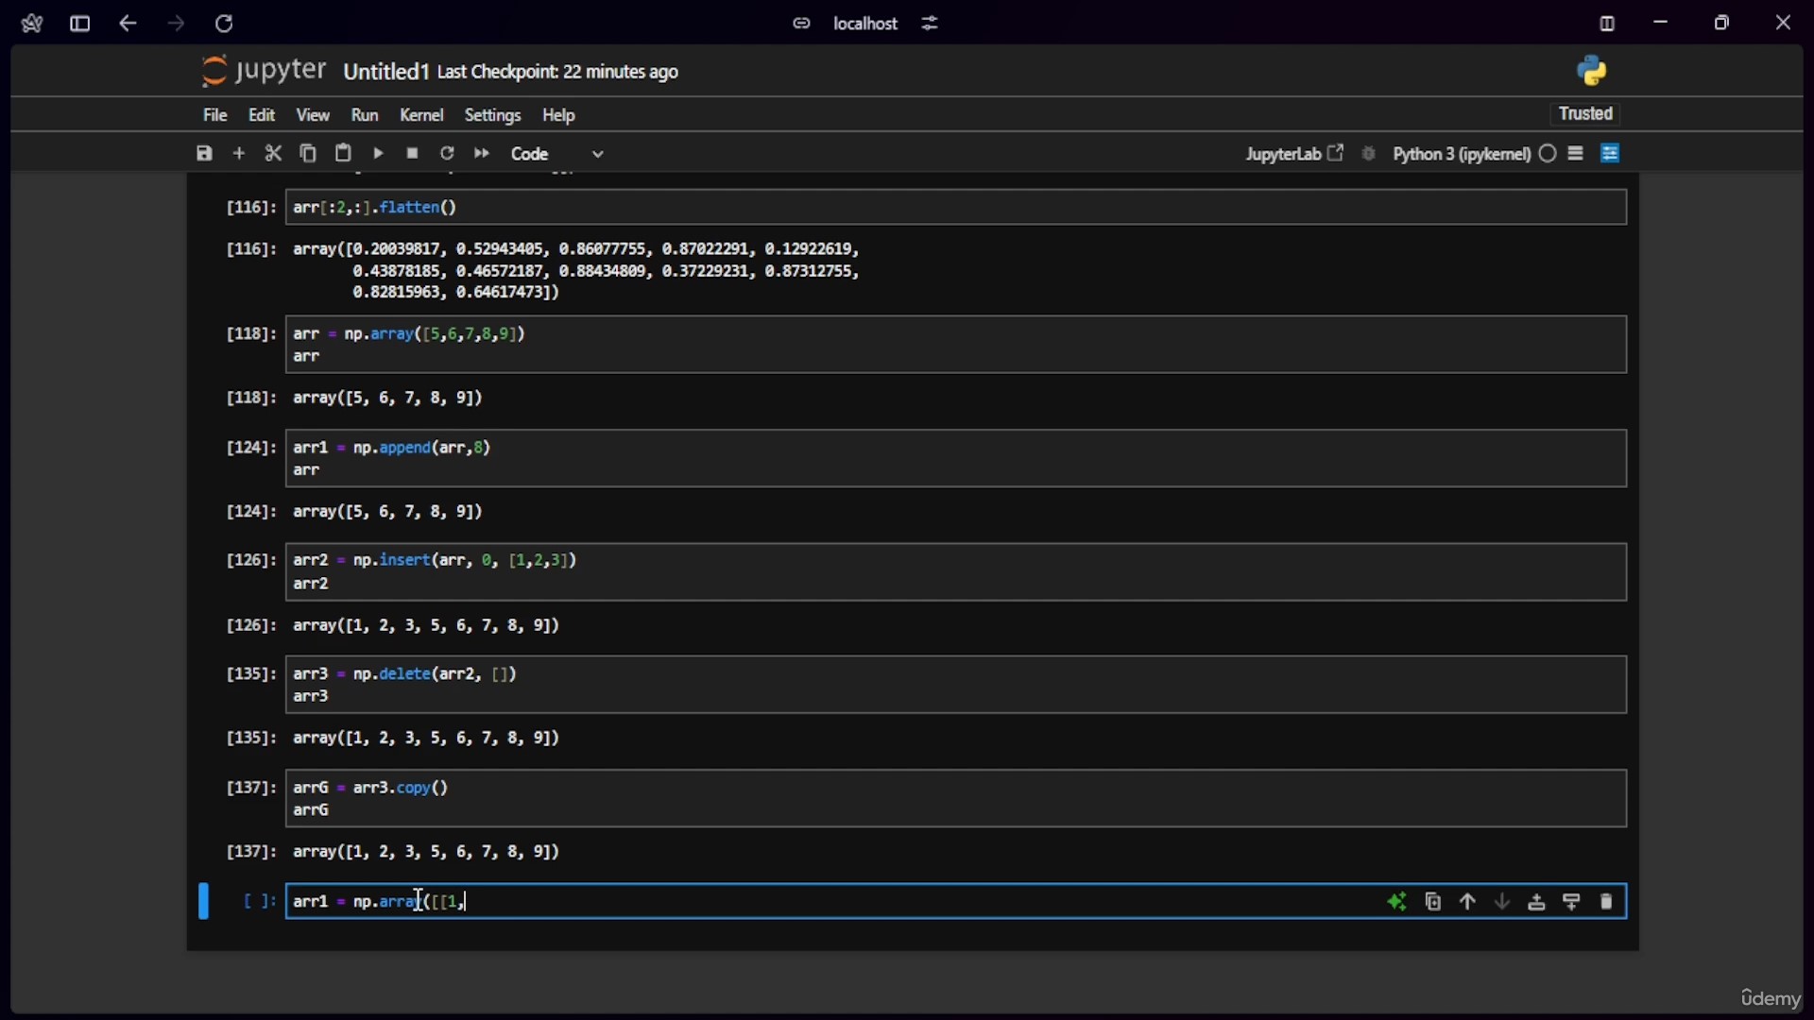Duplicate the active cell with copy icon
The width and height of the screenshot is (1814, 1020).
pyautogui.click(x=1433, y=902)
